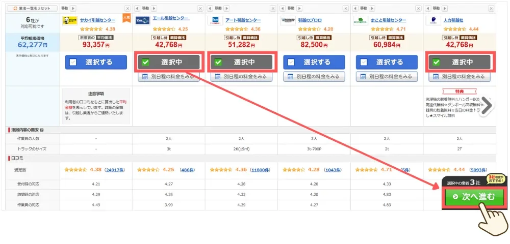Screen dimensions: 510x244
Task: Remove the 人力引越社 column with X
Action: pyautogui.click(x=491, y=9)
